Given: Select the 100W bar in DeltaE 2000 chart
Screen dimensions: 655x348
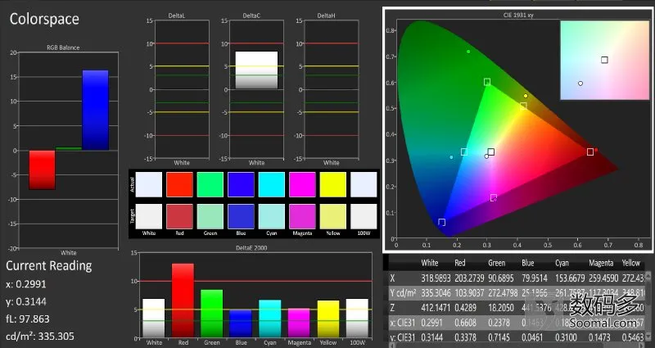Looking at the screenshot, I should [x=357, y=319].
